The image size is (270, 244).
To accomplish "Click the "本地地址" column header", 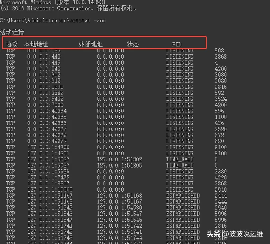I will tap(36, 44).
